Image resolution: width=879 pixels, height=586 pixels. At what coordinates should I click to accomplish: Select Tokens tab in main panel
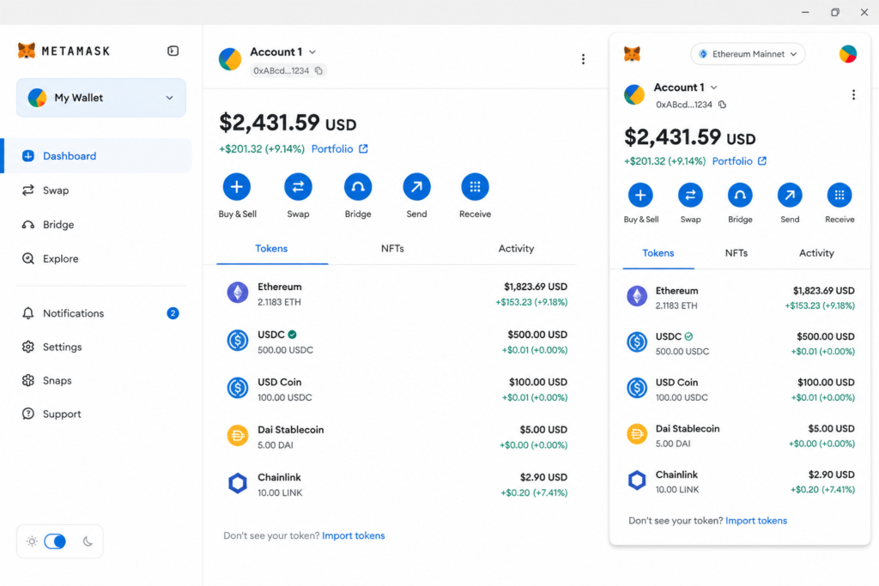point(271,249)
